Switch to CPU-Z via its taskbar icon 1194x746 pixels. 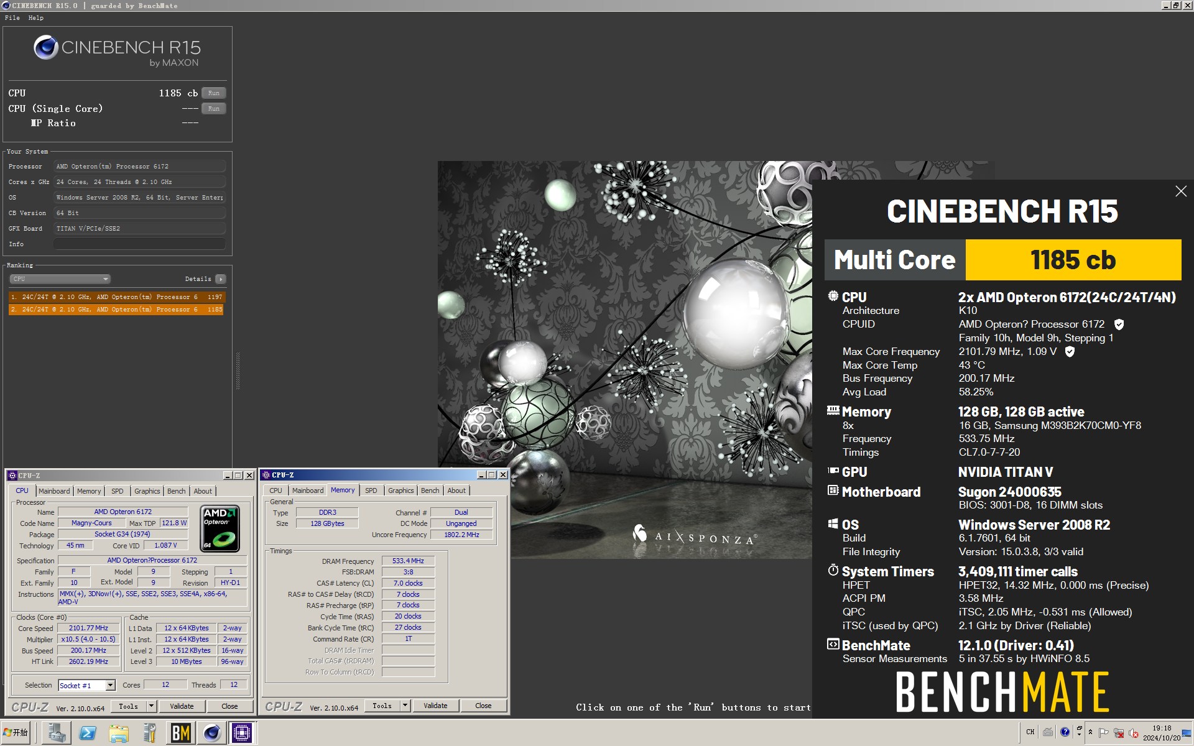242,733
